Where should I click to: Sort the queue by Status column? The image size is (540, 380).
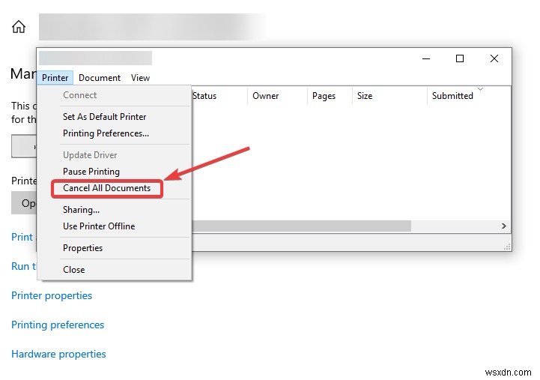click(219, 96)
